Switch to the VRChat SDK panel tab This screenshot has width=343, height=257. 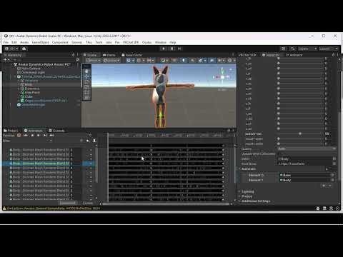[248, 55]
